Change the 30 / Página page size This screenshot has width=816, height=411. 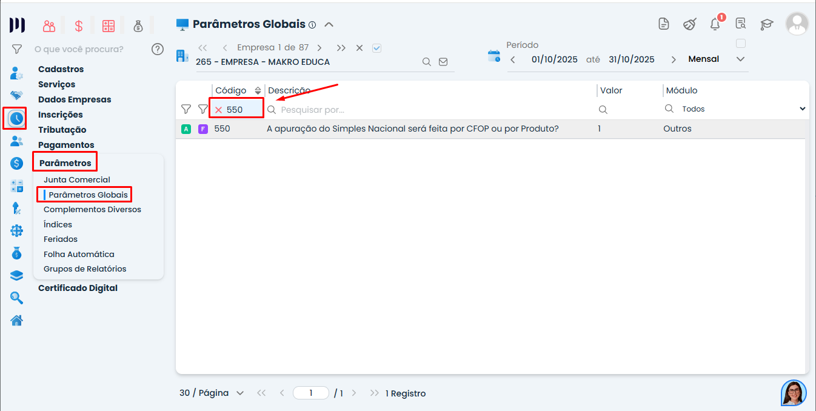pyautogui.click(x=212, y=393)
